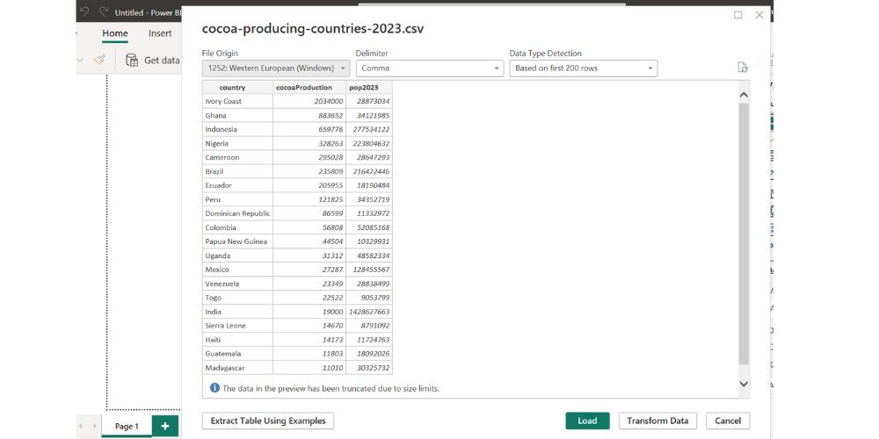Maximize the CSV import dialog

coord(737,15)
